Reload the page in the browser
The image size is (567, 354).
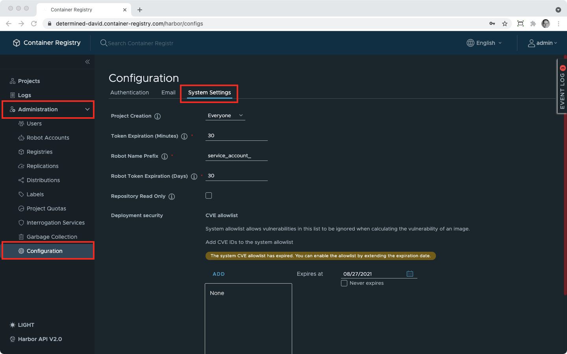tap(34, 24)
